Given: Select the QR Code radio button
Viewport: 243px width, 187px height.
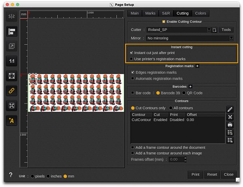Looking at the screenshot, I should click(184, 93).
